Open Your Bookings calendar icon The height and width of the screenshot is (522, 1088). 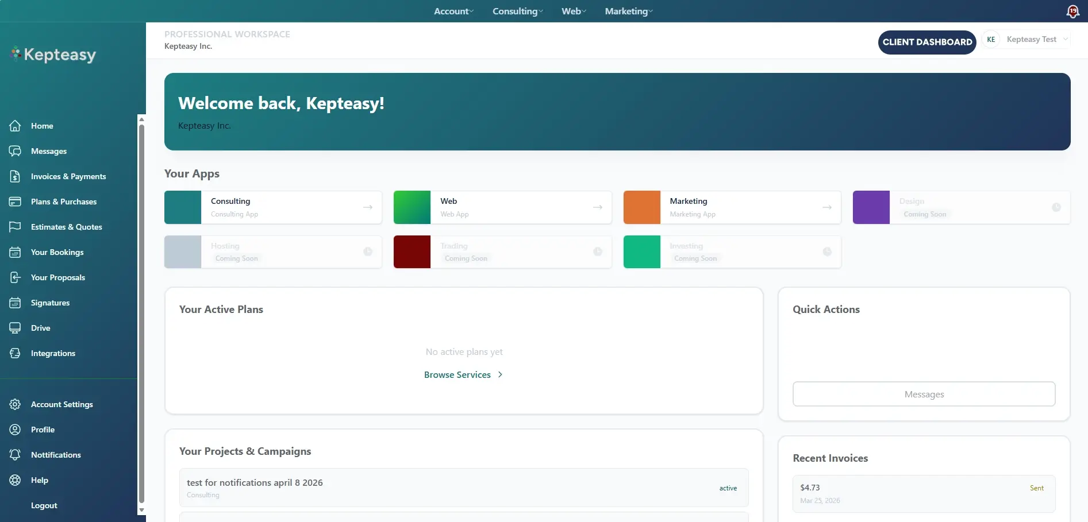pyautogui.click(x=15, y=252)
